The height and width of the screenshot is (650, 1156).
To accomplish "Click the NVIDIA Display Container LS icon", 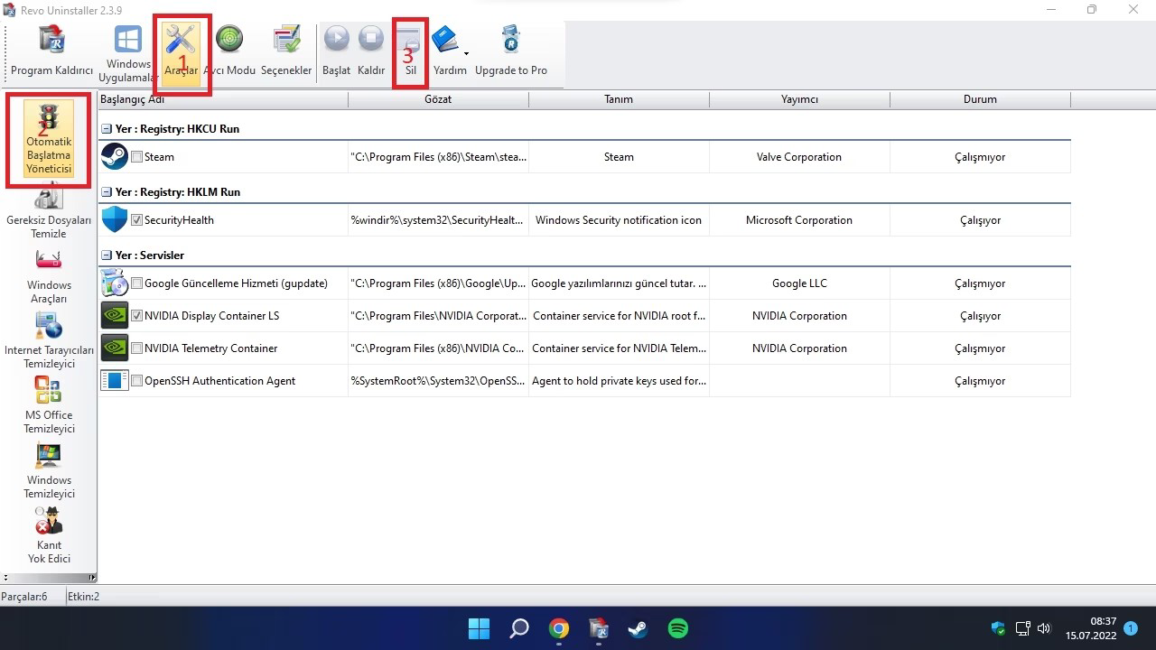I will 115,315.
